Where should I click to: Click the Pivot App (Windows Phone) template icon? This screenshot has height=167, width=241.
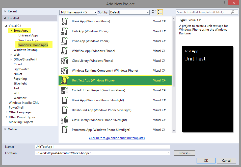click(65, 41)
